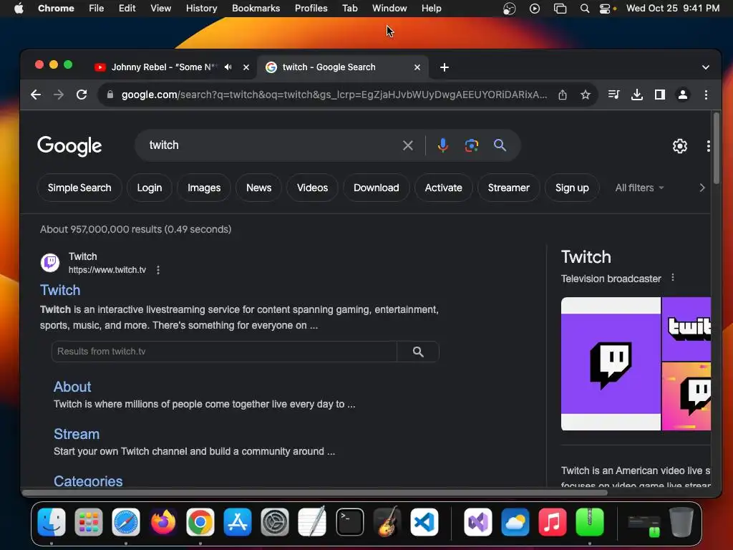The width and height of the screenshot is (733, 550).
Task: Launch Finder from the dock
Action: (52, 521)
